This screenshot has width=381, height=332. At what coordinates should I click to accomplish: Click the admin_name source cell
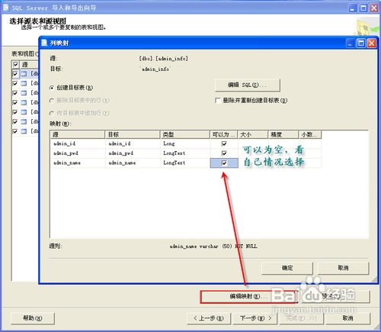[78, 163]
